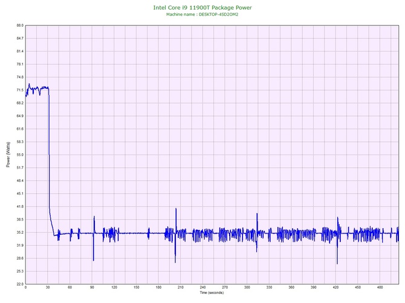Click the 180 x-axis time label

(x=158, y=287)
